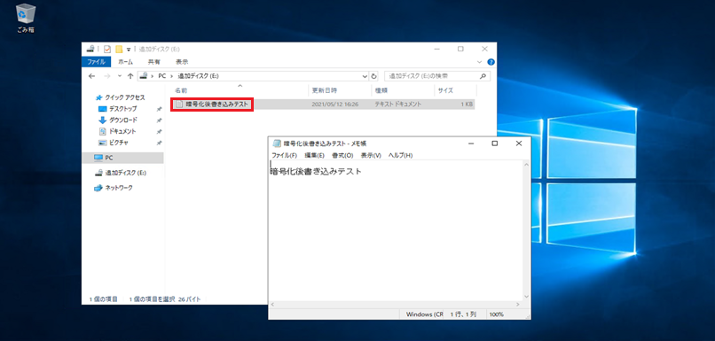Click the 追加ディスク (E:)の検索 search field
This screenshot has width=715, height=341.
pyautogui.click(x=430, y=76)
